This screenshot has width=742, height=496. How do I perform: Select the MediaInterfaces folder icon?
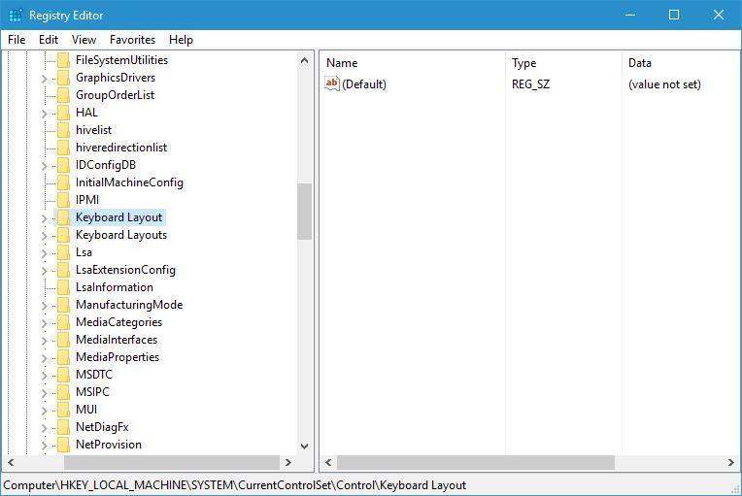pyautogui.click(x=63, y=341)
